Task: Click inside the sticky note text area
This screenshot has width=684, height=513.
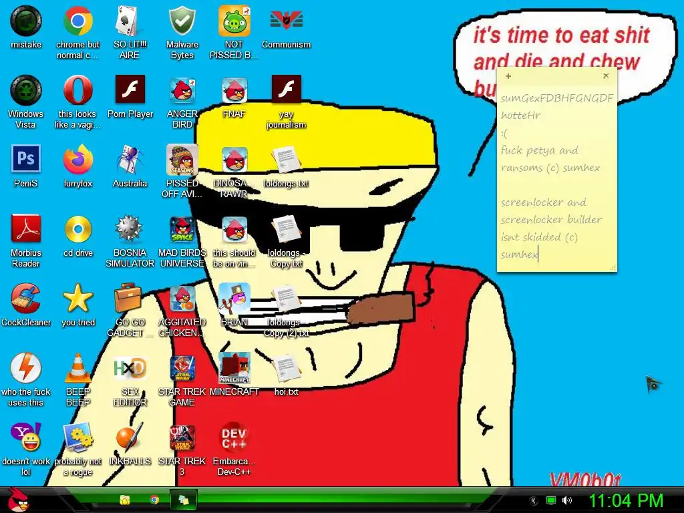Action: pos(556,176)
